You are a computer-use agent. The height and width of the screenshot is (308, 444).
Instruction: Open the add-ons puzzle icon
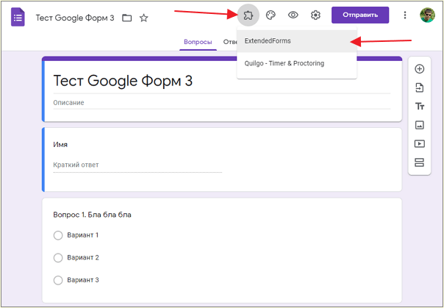pos(248,15)
